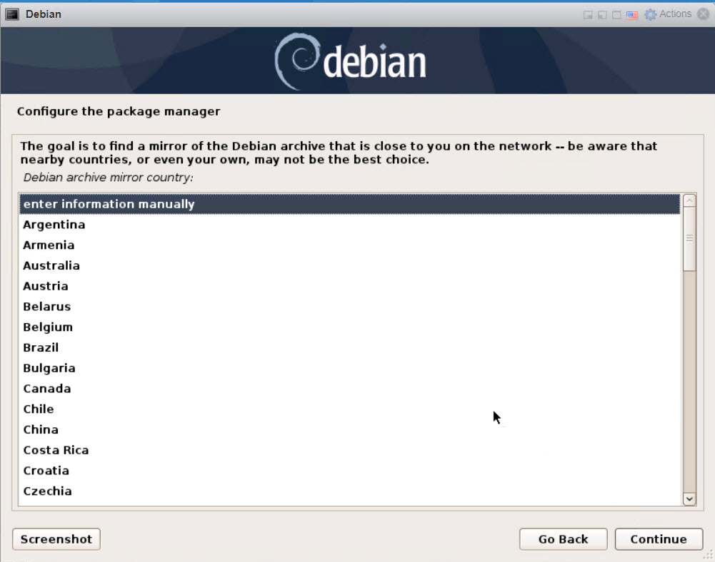This screenshot has height=562, width=715.
Task: Choose Chile from the country list
Action: tap(350, 409)
